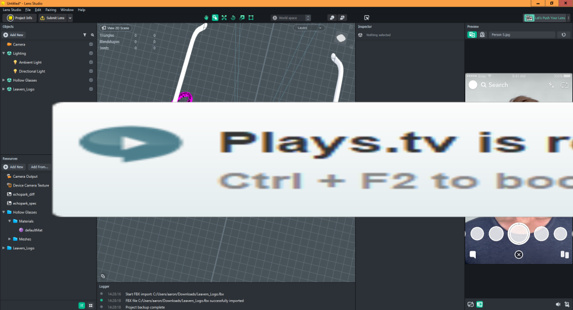Click the second shading mode icon

pos(342,17)
